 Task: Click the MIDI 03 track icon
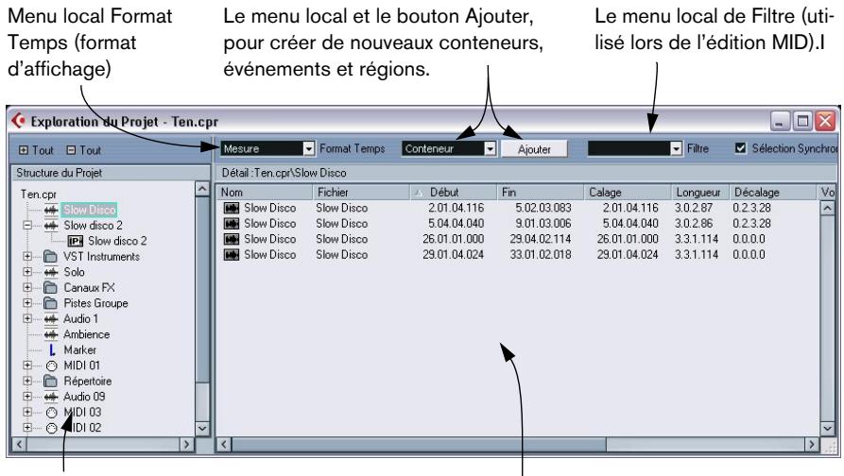tap(51, 413)
